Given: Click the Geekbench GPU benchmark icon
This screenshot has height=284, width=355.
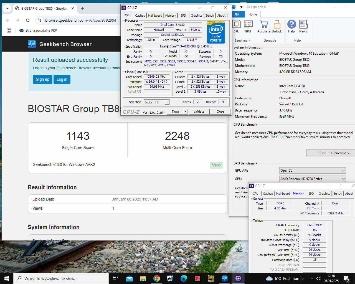Looking at the screenshot, I should click(248, 24).
